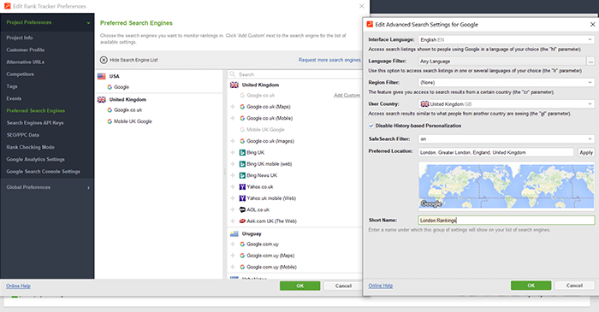Expand Global Preferences in the sidebar
Image resolution: width=599 pixels, height=312 pixels.
[x=47, y=187]
